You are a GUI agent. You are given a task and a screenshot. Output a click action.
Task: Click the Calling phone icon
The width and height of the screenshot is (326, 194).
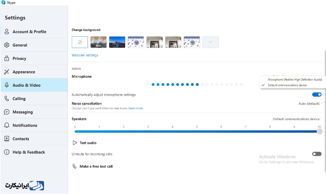pos(7,98)
